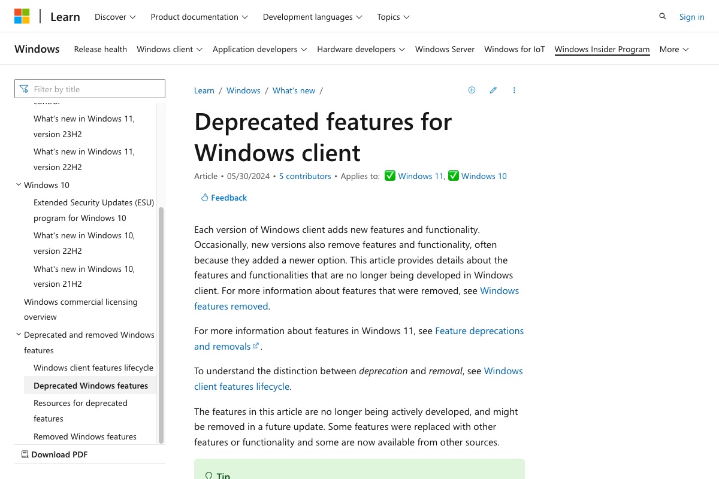Open the more actions vertical dots
This screenshot has width=719, height=479.
514,90
